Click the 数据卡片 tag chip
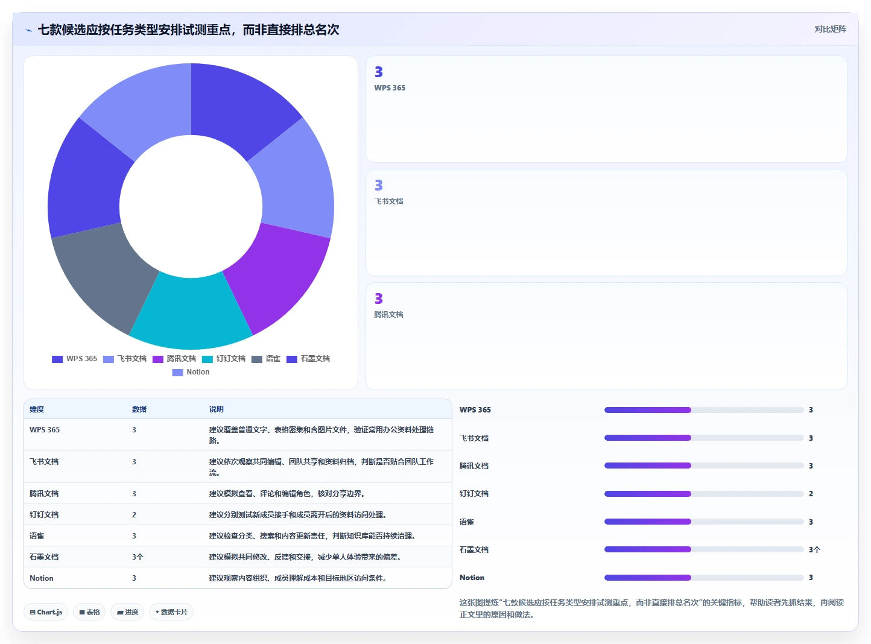Screen dimensions: 871x644 coord(171,612)
